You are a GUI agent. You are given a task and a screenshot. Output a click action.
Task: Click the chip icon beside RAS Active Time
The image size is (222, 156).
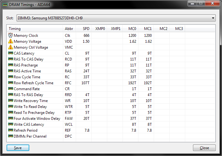click(x=11, y=71)
